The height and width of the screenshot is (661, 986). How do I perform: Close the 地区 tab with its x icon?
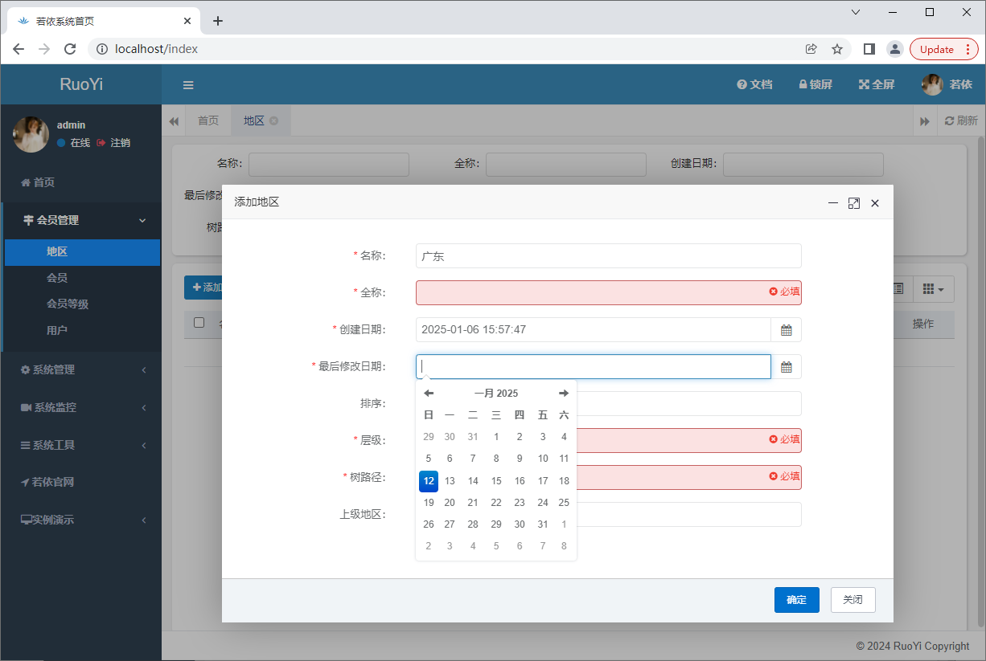(273, 120)
